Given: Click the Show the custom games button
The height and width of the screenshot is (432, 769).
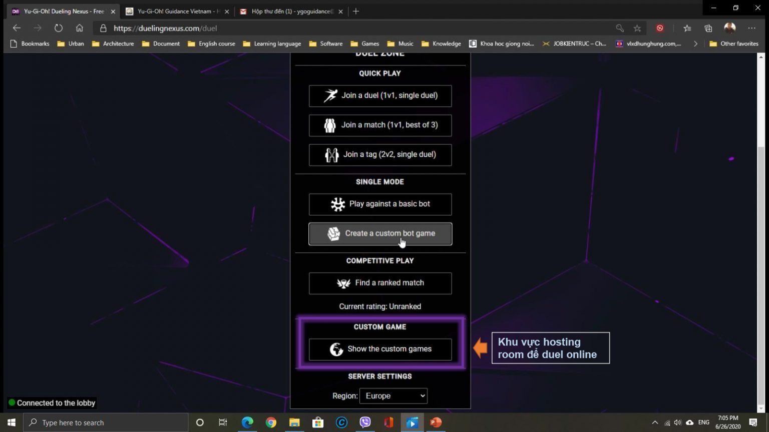Looking at the screenshot, I should coord(380,349).
